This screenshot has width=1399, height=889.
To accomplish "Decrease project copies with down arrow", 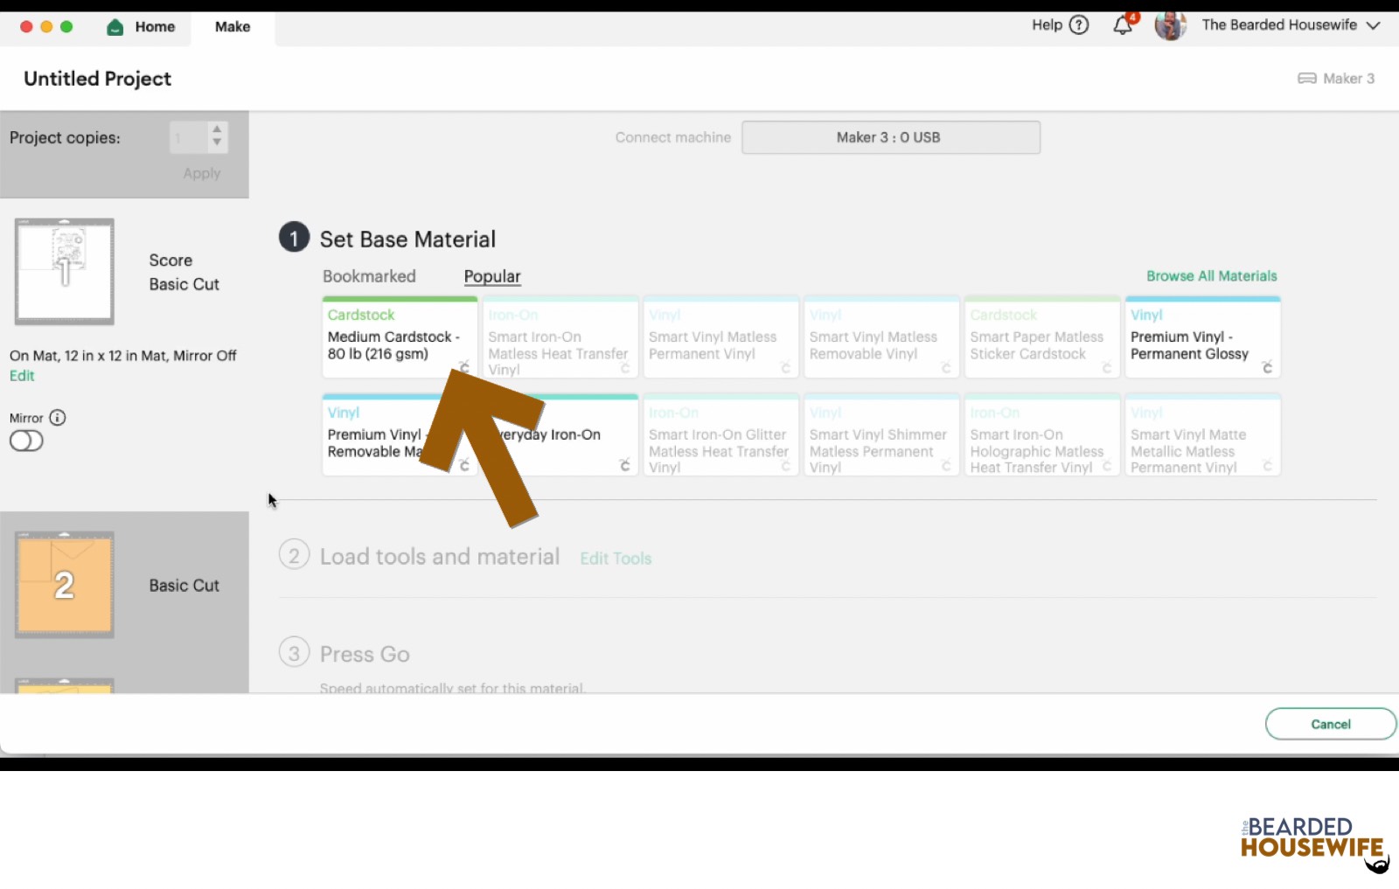I will coord(217,142).
